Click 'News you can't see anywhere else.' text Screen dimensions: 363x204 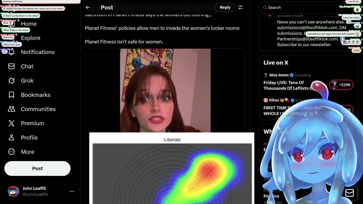(x=311, y=22)
